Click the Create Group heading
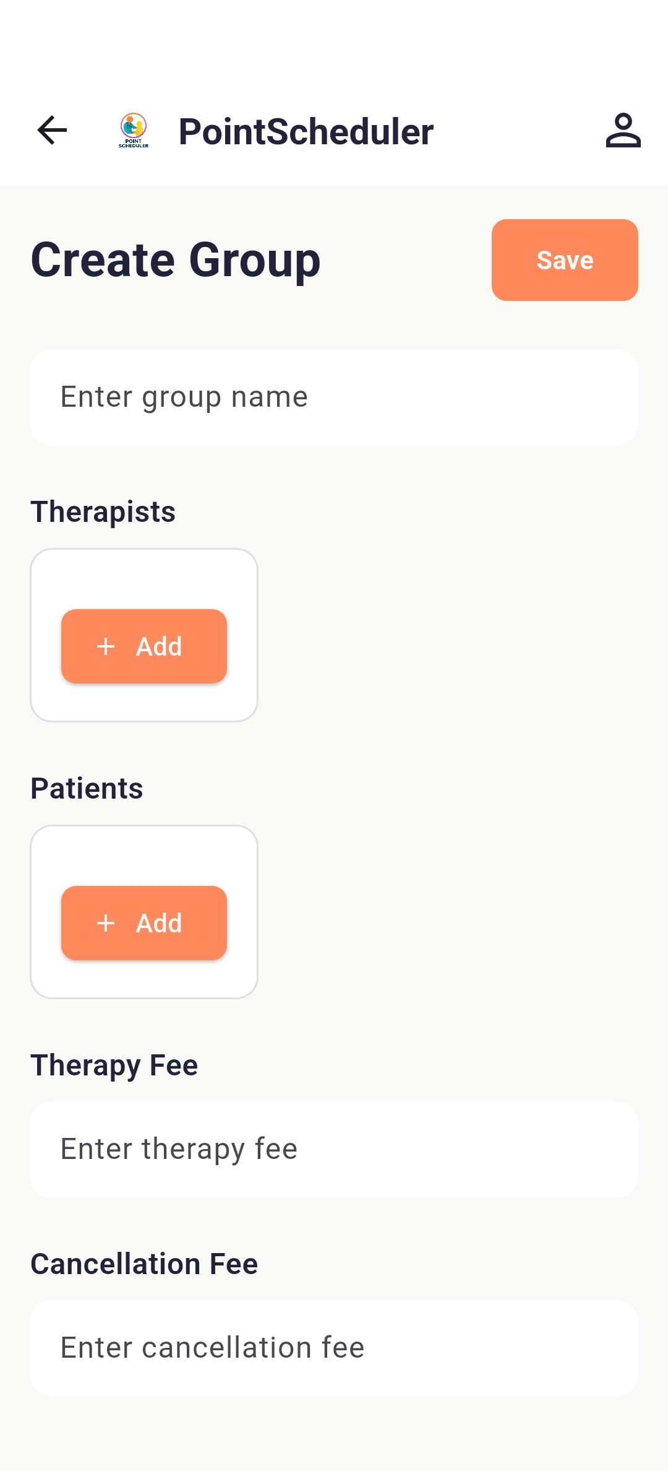The height and width of the screenshot is (1471, 668). point(176,260)
